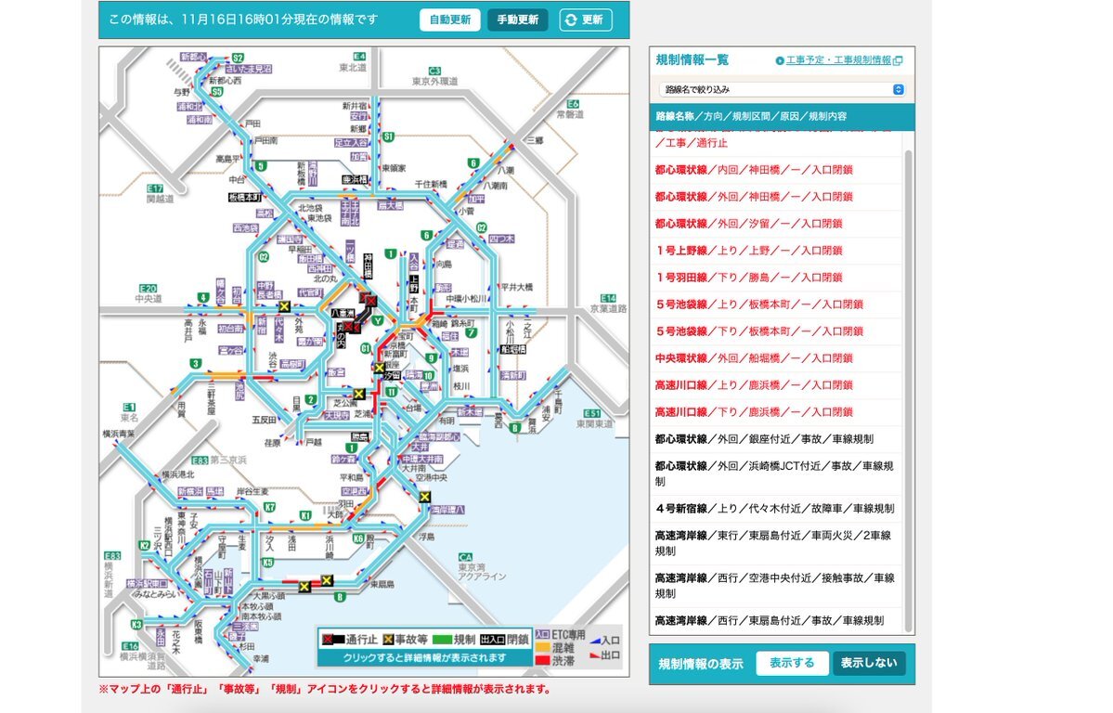Click the accident icon nearest 大黒ふ頭
This screenshot has height=713, width=1113.
(304, 587)
